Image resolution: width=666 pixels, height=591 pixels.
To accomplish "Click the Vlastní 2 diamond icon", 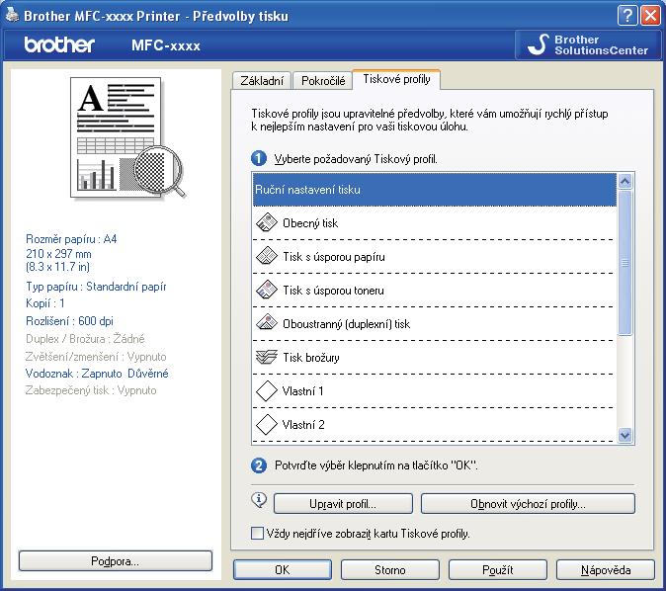I will click(x=267, y=424).
